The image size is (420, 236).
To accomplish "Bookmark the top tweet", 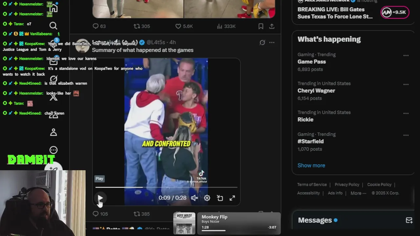I will 261,26.
